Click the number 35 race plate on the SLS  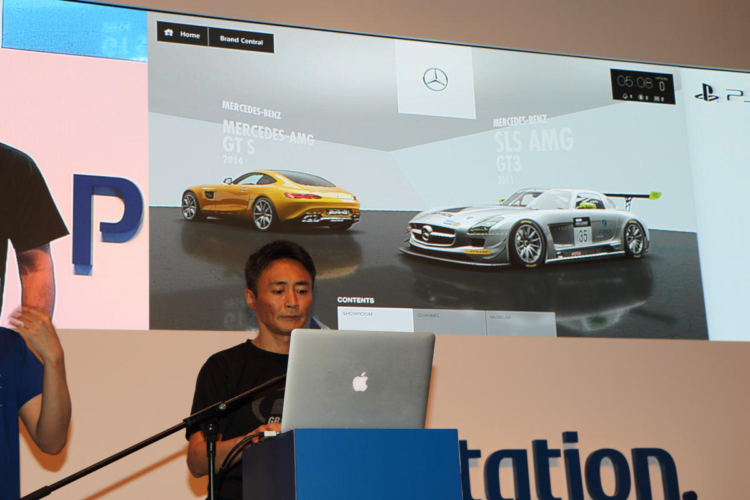(x=582, y=235)
